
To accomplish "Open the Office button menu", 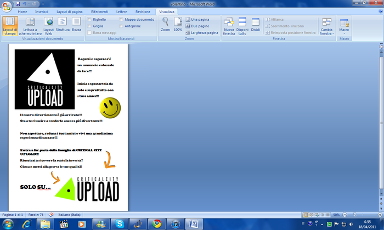I will (x=7, y=7).
